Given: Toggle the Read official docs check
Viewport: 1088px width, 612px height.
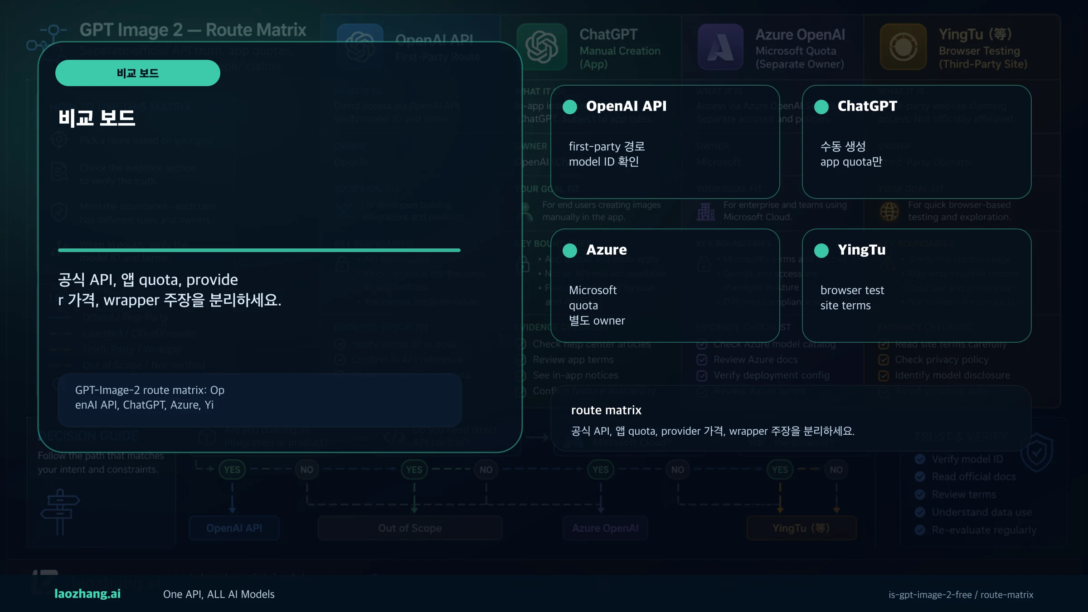Looking at the screenshot, I should coord(920,477).
